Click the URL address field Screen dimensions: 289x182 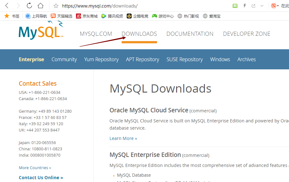100,6
